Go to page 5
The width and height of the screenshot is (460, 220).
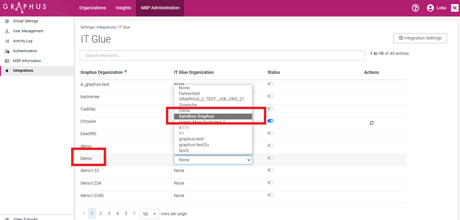coord(126,213)
